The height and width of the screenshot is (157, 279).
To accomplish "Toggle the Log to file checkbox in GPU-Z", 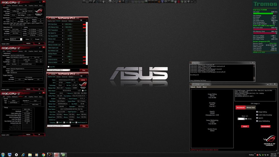I will (x=48, y=67).
